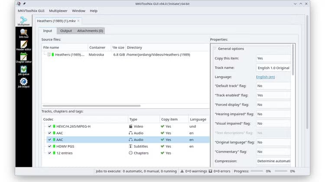Screen dimensions: 325x182
Task: Click the Video type icon for HEVC track
Action: [x=130, y=126]
